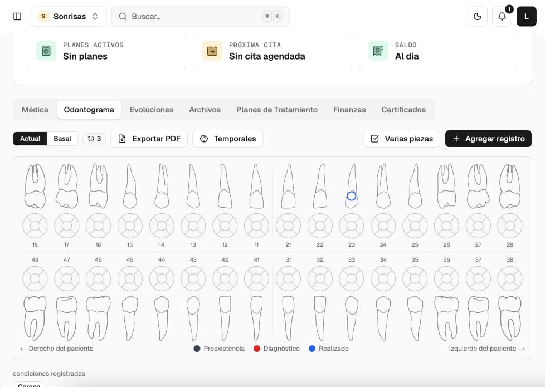The height and width of the screenshot is (387, 545).
Task: Open history with 3 versions
Action: coord(95,139)
